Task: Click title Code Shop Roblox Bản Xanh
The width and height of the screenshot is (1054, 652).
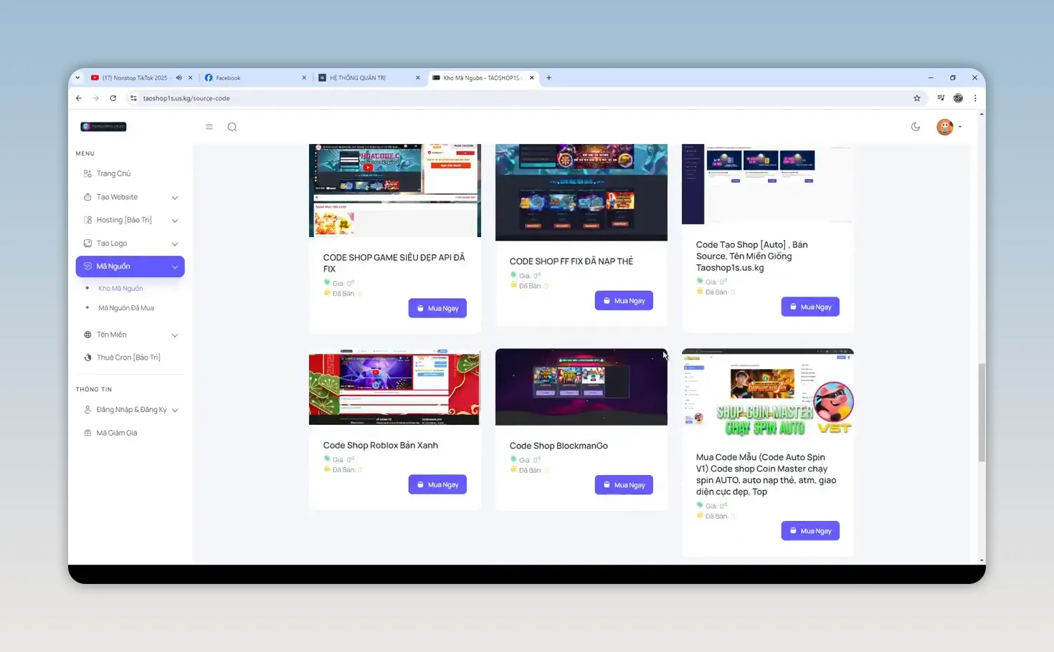Action: (x=381, y=446)
